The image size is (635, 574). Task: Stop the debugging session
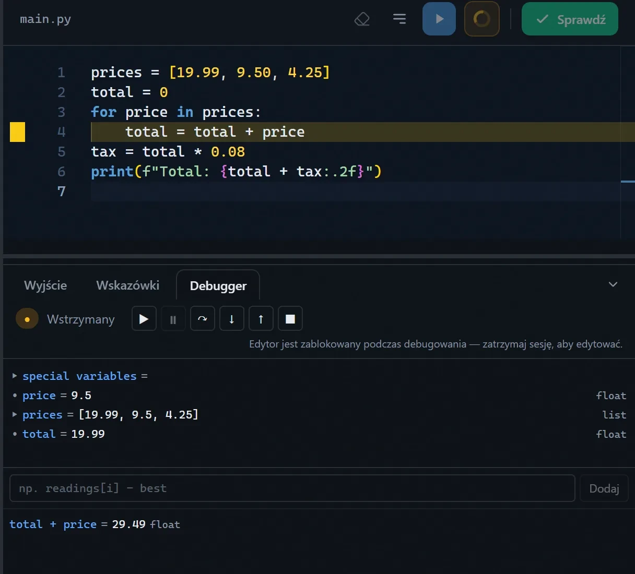pyautogui.click(x=290, y=319)
